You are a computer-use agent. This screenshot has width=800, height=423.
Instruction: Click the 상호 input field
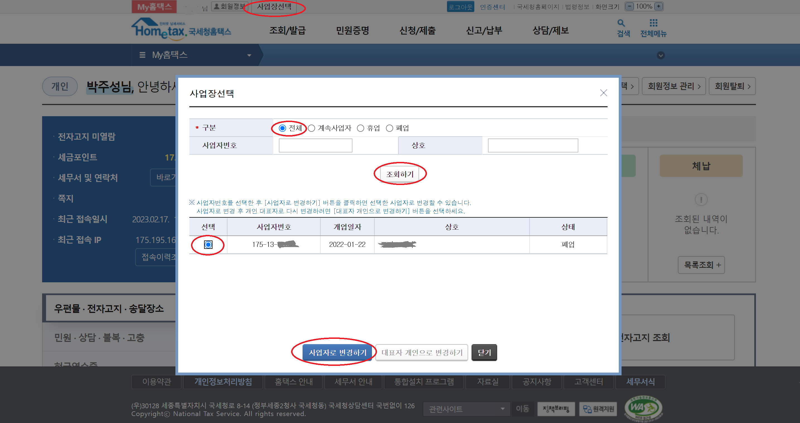533,145
